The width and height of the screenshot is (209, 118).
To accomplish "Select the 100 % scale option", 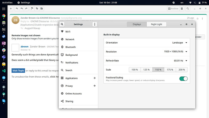I will click(134, 70).
